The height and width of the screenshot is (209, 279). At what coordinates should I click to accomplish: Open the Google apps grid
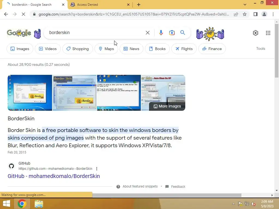tap(268, 33)
